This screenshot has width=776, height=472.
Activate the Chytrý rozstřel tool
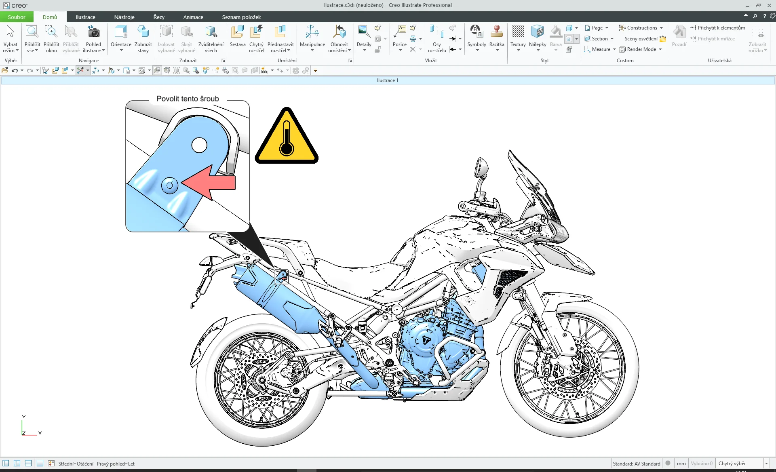pos(256,38)
